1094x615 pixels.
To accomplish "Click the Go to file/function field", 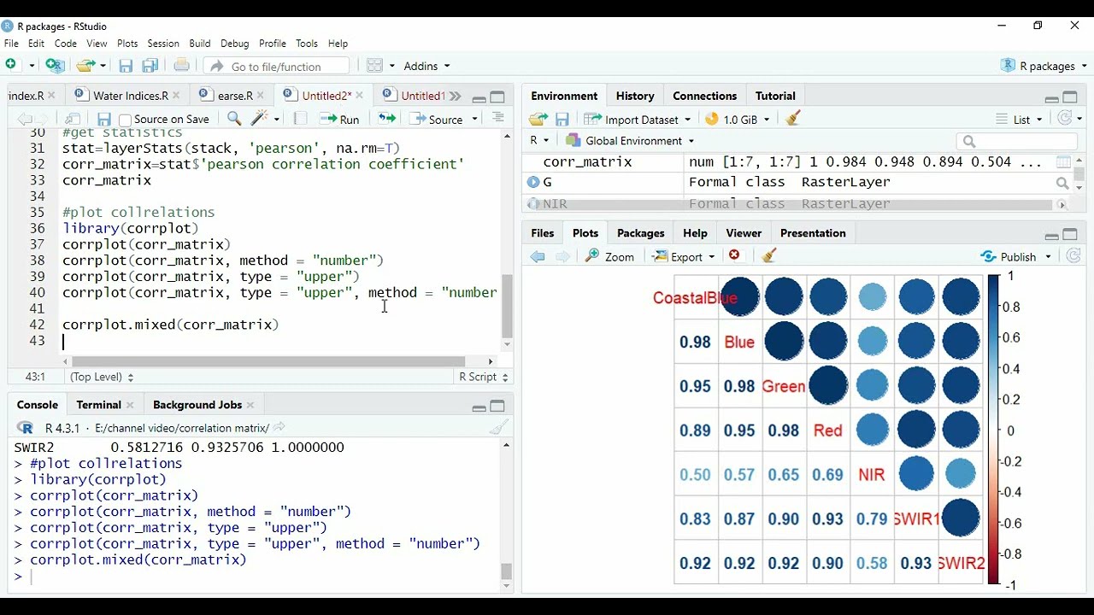I will (277, 66).
